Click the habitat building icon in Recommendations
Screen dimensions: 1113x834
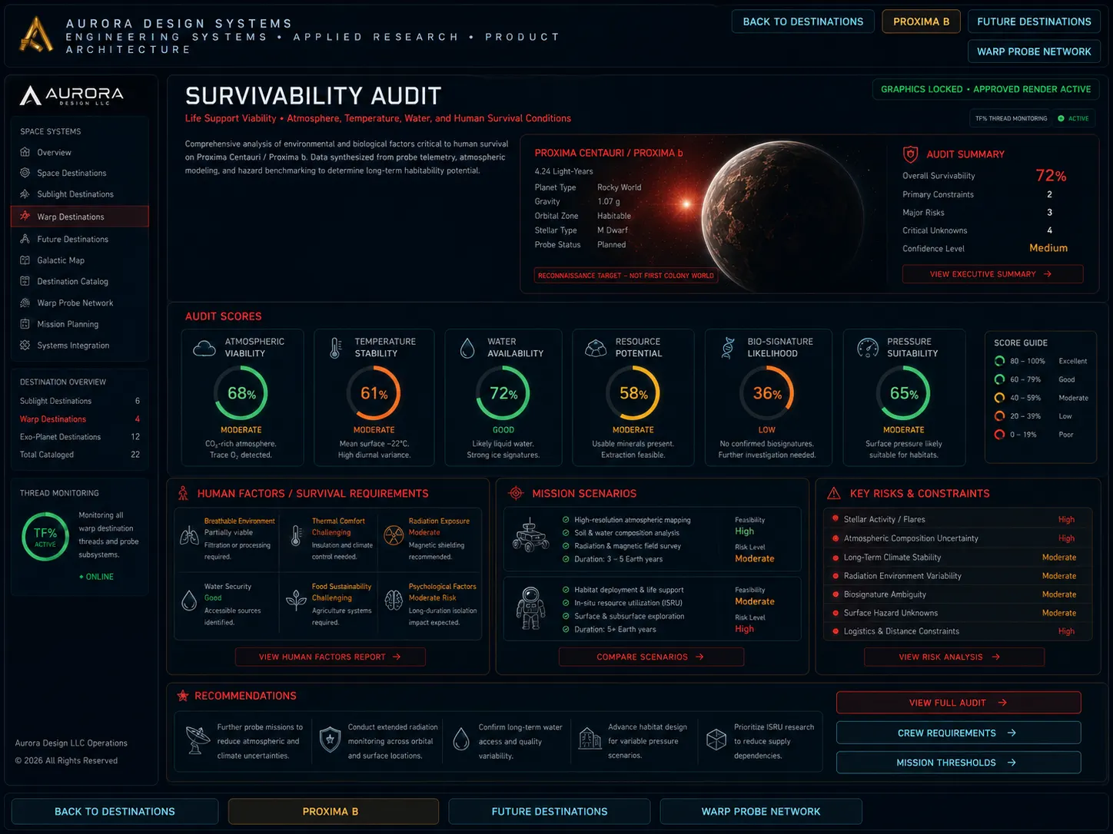[590, 739]
